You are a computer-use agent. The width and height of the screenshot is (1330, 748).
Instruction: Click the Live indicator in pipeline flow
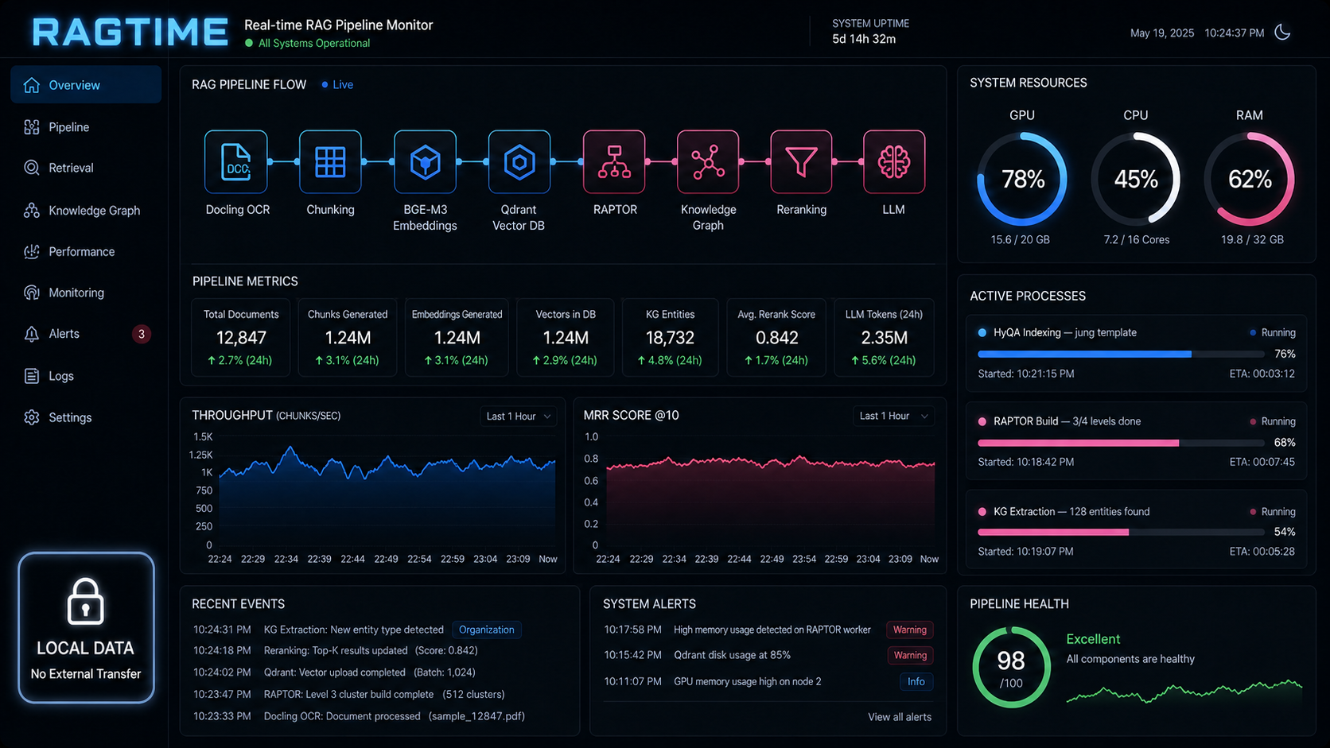pyautogui.click(x=337, y=85)
